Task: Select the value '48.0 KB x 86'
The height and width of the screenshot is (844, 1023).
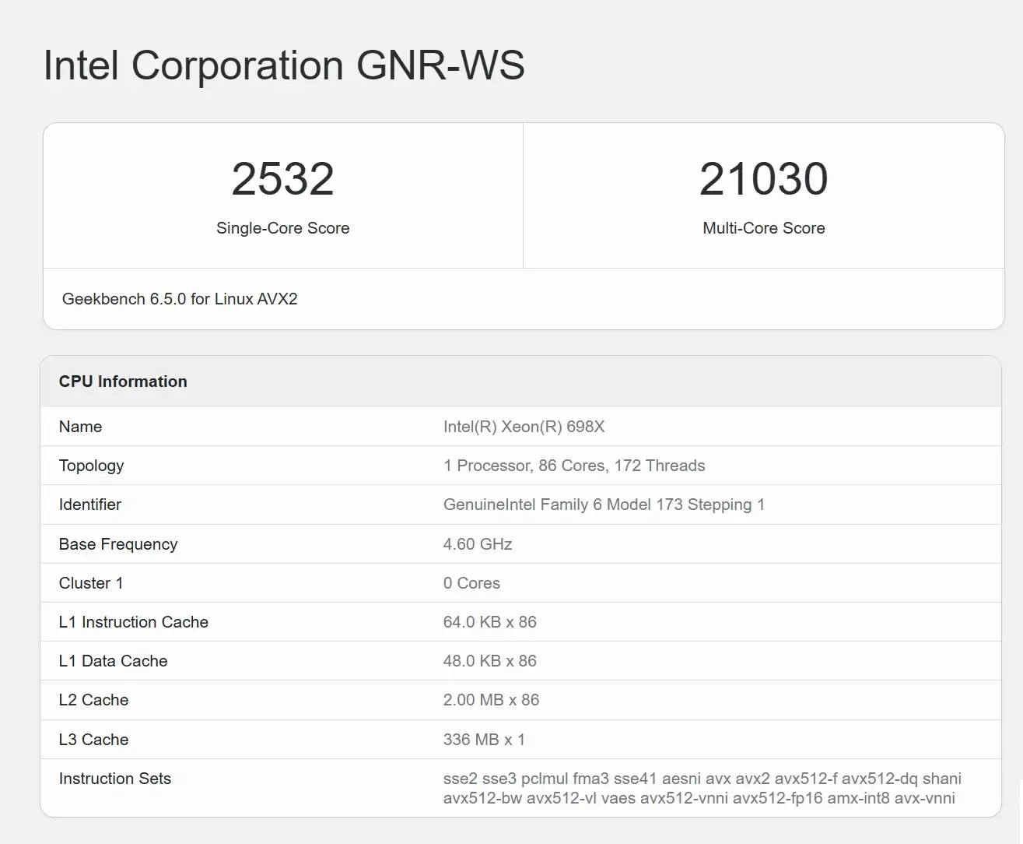Action: [490, 661]
